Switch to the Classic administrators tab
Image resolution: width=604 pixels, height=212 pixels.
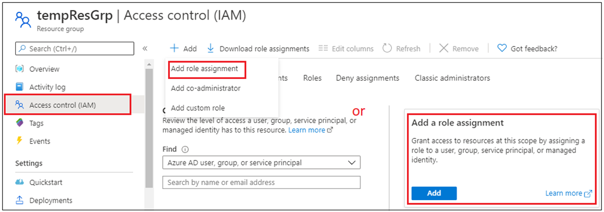click(x=452, y=78)
